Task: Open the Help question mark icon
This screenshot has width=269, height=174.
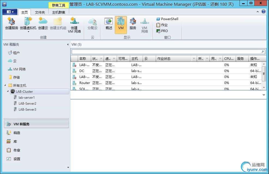Action: coord(264,11)
